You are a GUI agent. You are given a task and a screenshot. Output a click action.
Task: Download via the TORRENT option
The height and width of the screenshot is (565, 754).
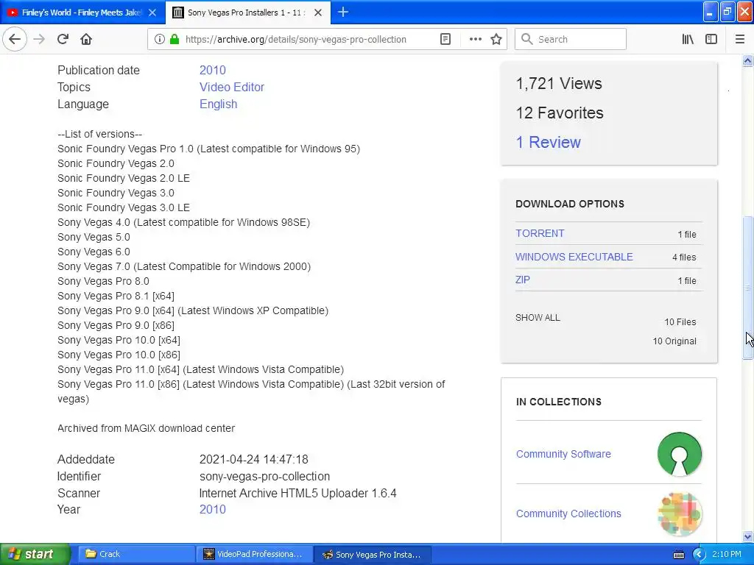[x=540, y=233]
